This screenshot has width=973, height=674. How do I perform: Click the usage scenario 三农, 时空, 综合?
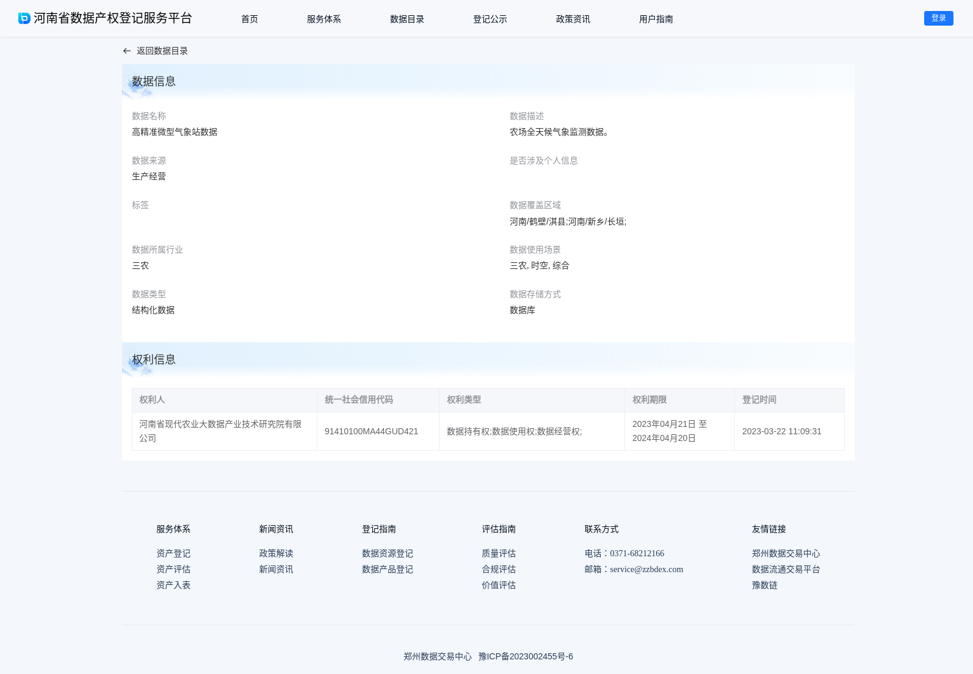pyautogui.click(x=540, y=265)
